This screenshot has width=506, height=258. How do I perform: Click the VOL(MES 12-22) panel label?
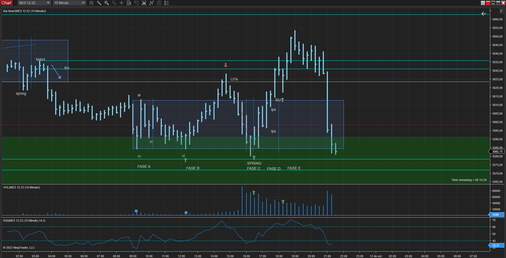click(22, 187)
